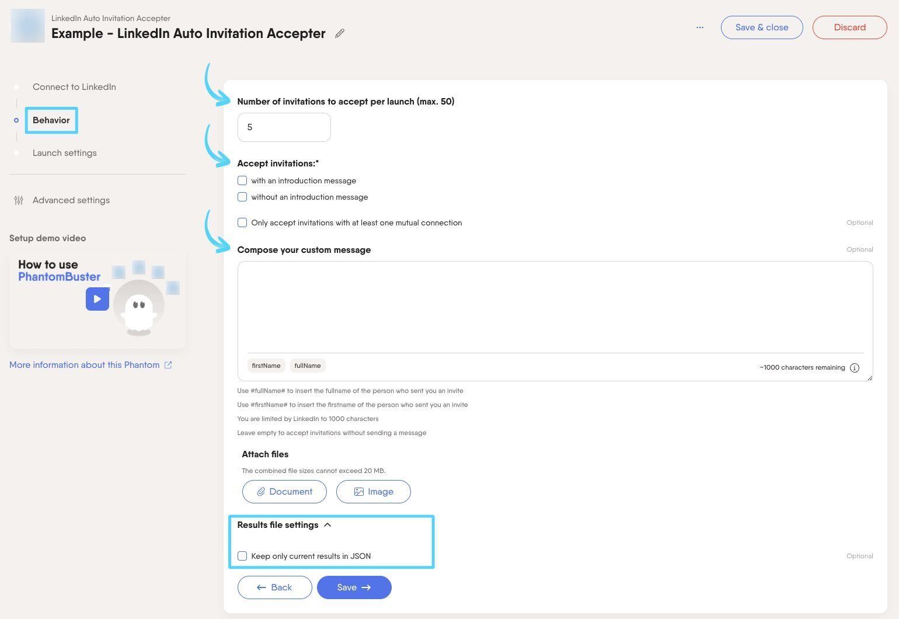899x619 pixels.
Task: Click 'Setup demo video' heading
Action: click(x=48, y=238)
